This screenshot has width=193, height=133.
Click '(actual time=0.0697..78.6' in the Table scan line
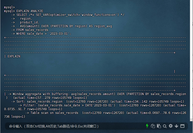point(148,113)
